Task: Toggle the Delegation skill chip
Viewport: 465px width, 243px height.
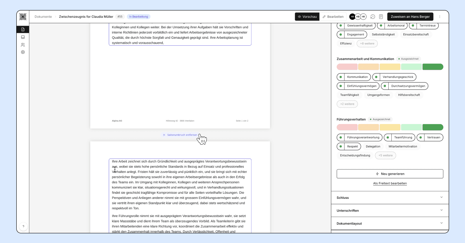Action: point(373,146)
